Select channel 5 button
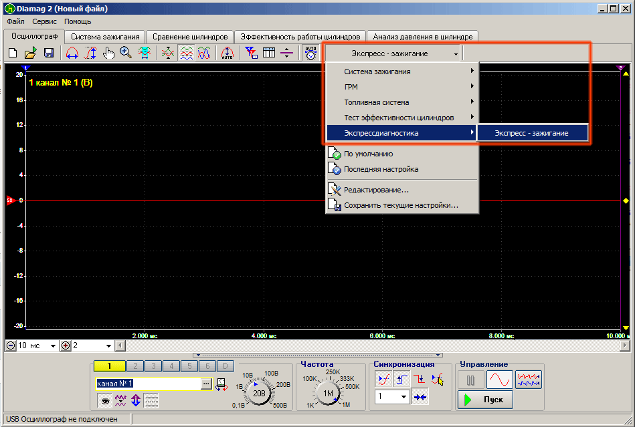Viewport: 635px width, 427px height. (x=189, y=366)
